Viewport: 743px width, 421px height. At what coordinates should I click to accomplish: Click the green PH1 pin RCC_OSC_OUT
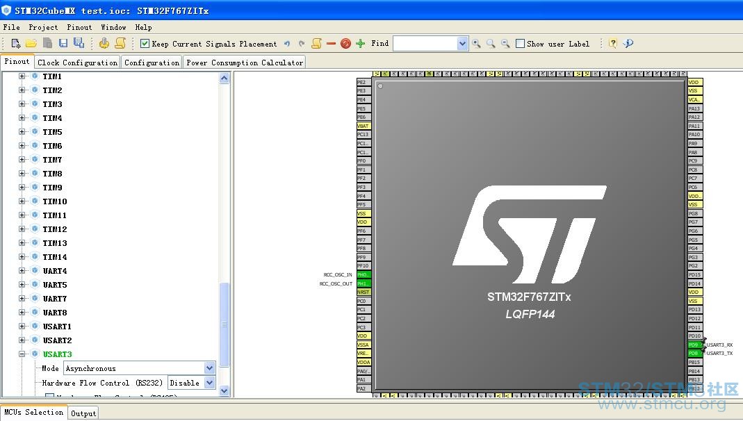[364, 283]
